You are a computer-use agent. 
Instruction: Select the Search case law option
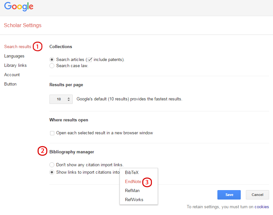click(x=52, y=66)
